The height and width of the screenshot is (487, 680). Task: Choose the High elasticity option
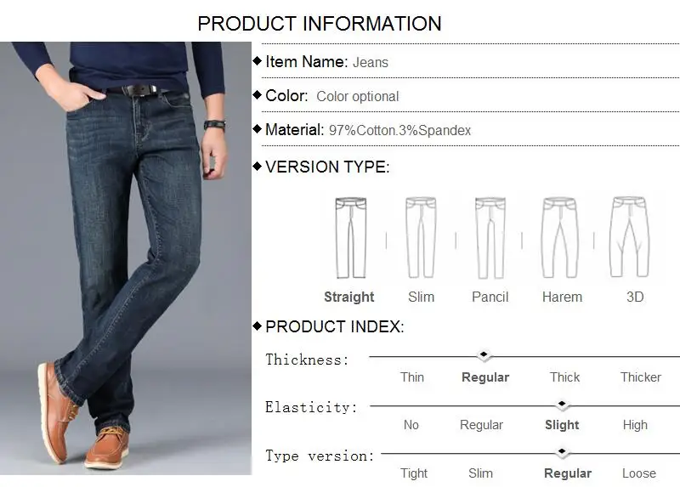pos(635,425)
